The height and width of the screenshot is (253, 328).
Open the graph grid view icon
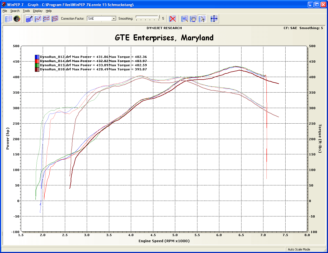coord(8,19)
